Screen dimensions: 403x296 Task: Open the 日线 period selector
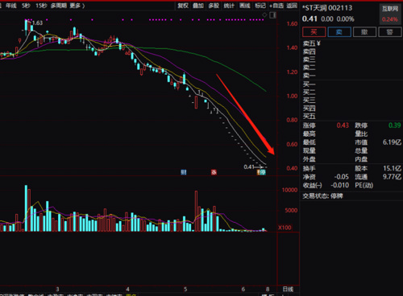click(x=289, y=289)
